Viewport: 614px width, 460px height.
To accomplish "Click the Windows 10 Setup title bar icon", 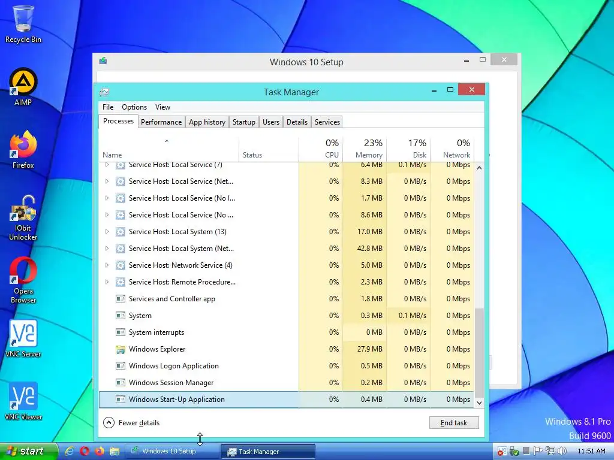I will [x=103, y=60].
